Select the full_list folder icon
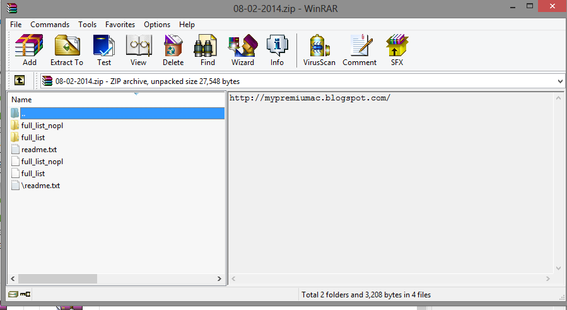The width and height of the screenshot is (567, 310). [x=15, y=137]
